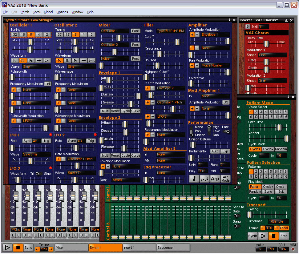
Task: Open Timebase 16th note dropdown
Action: [x=278, y=221]
